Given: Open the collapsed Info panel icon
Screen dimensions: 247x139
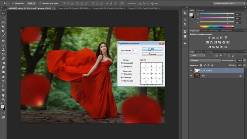Looking at the screenshot, I should click(x=185, y=36).
